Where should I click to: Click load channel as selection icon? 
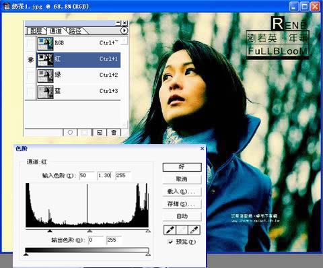(70, 133)
